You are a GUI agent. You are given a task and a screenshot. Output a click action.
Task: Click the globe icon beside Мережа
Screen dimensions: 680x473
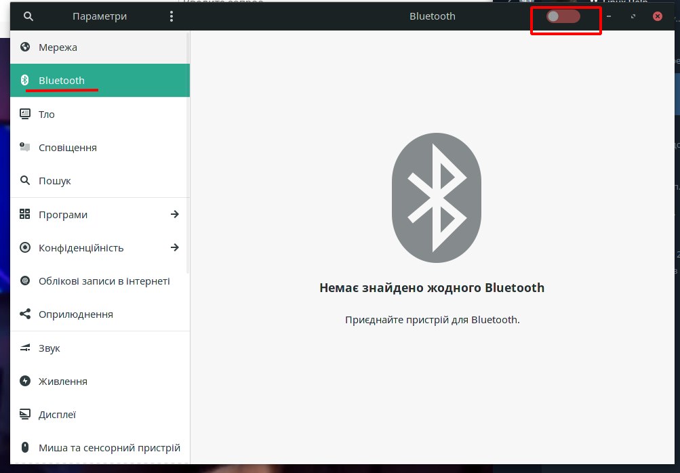tap(25, 47)
